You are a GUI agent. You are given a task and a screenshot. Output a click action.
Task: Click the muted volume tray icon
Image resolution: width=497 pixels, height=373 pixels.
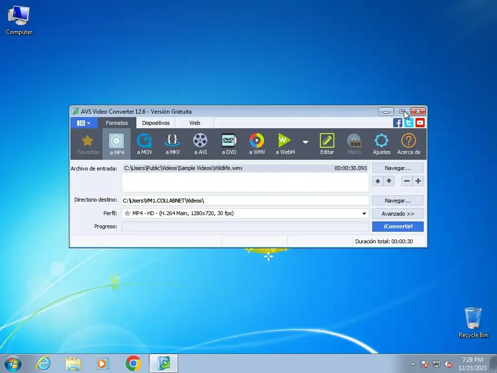448,364
